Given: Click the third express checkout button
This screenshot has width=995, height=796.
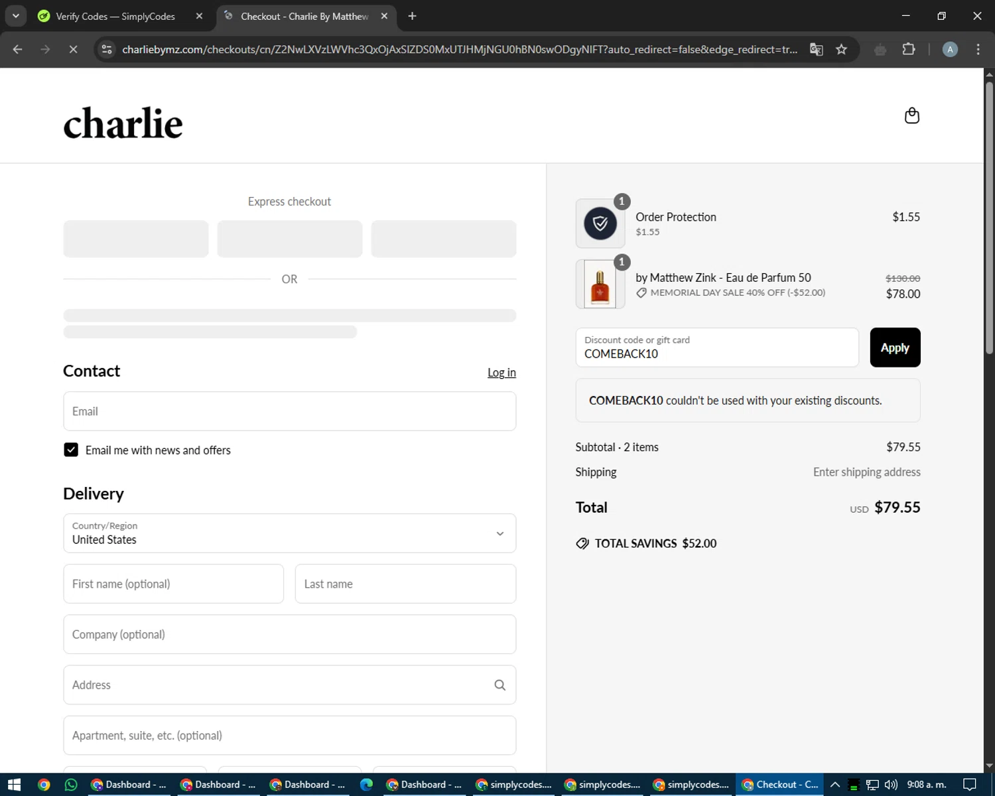Looking at the screenshot, I should point(444,239).
